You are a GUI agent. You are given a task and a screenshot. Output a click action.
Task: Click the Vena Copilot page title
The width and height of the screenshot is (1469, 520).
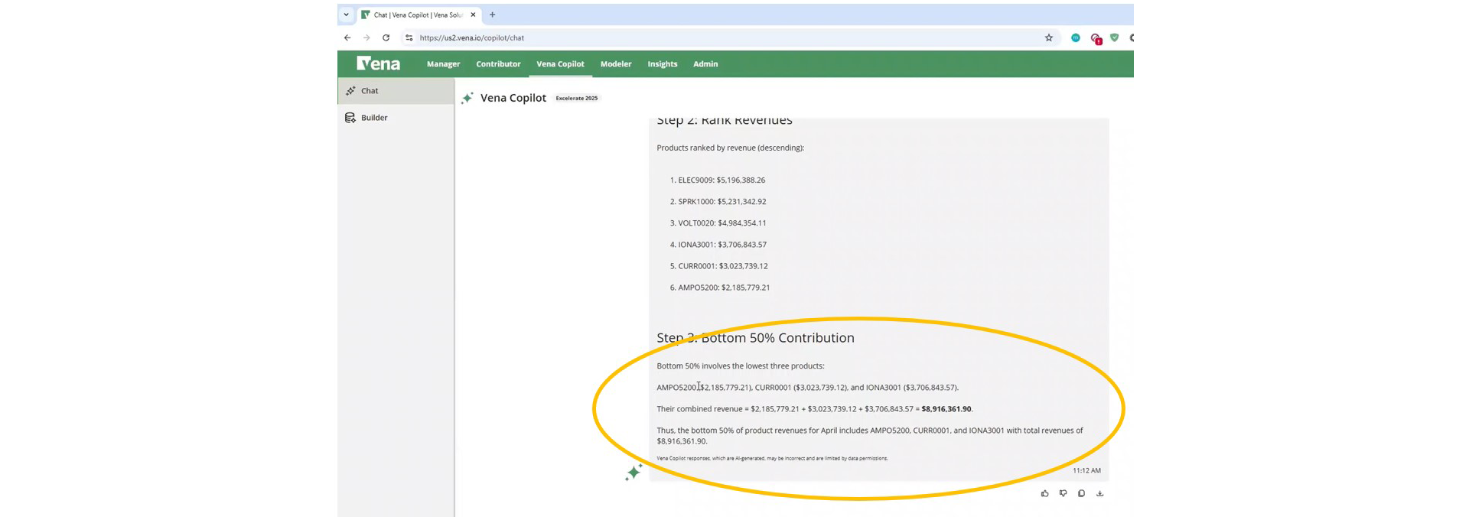coord(513,98)
